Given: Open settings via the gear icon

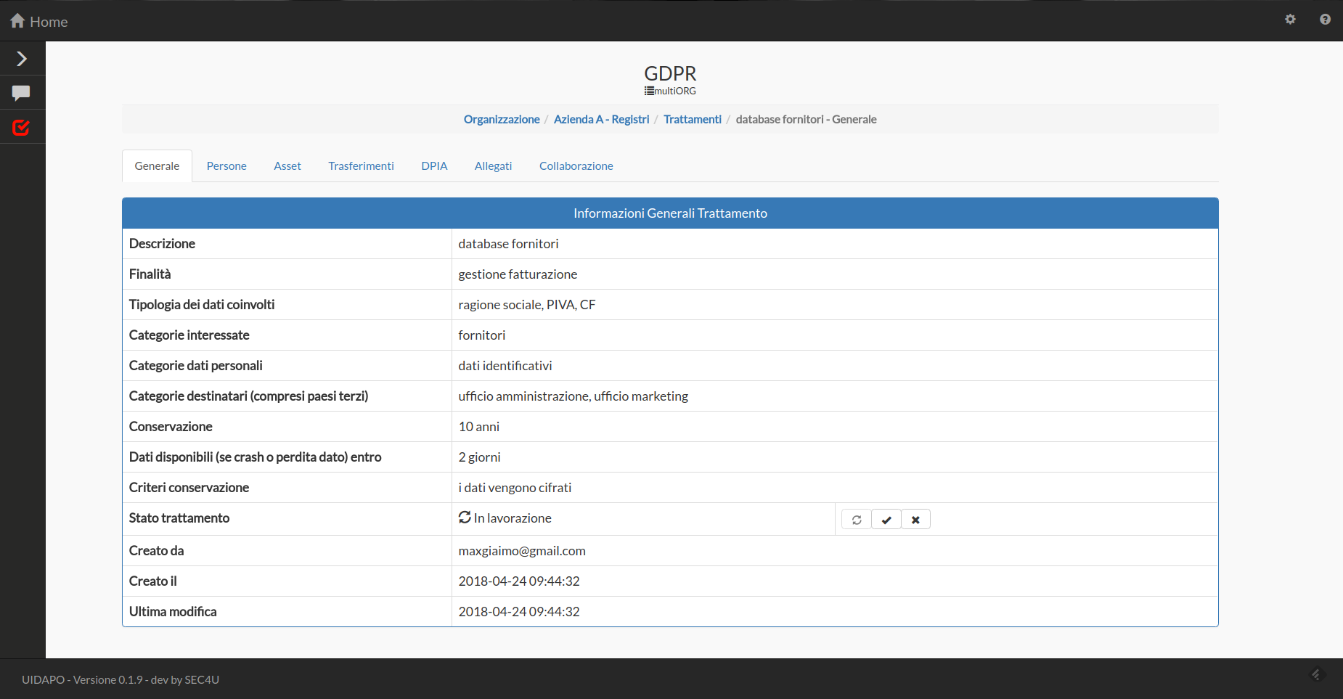Looking at the screenshot, I should [1290, 20].
